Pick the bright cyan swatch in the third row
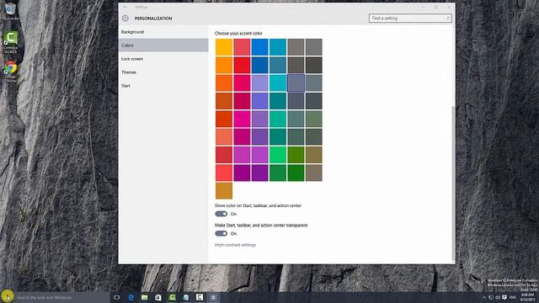Image resolution: width=539 pixels, height=303 pixels. [278, 82]
